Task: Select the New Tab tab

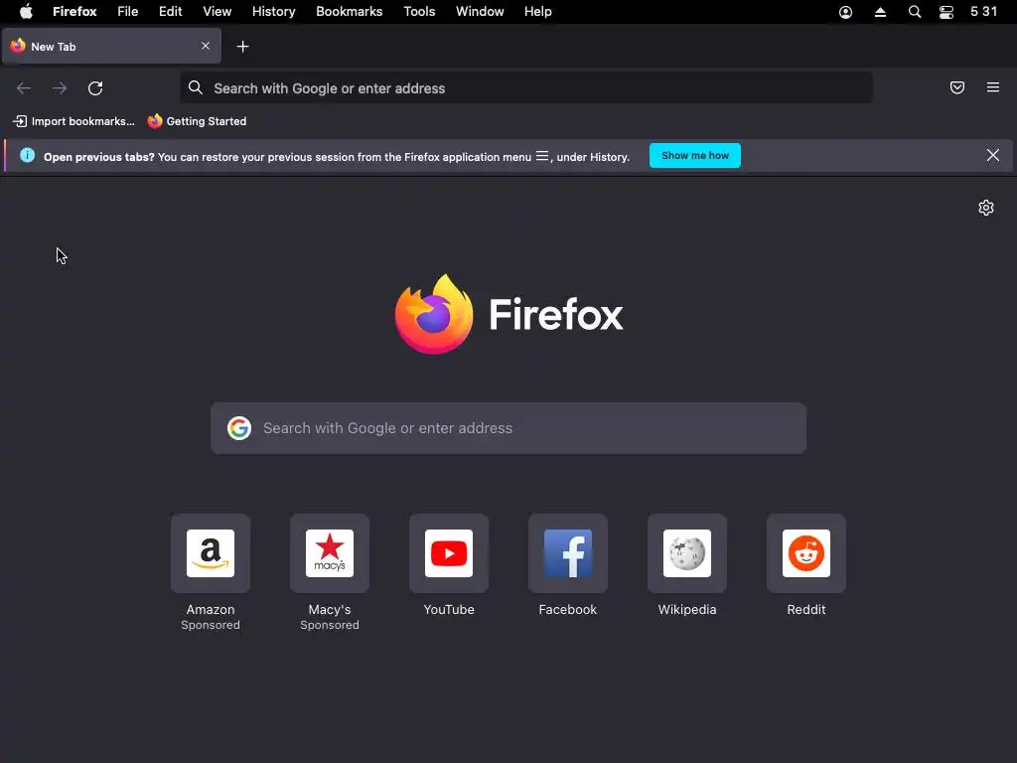Action: click(x=111, y=46)
